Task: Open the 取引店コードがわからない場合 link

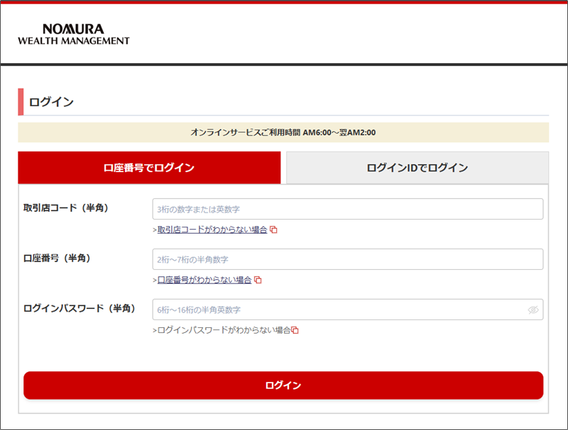Action: [x=212, y=230]
